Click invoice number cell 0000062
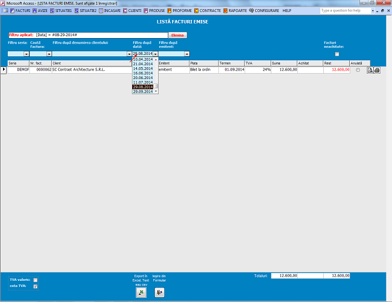Image resolution: width=392 pixels, height=302 pixels. tap(40, 70)
